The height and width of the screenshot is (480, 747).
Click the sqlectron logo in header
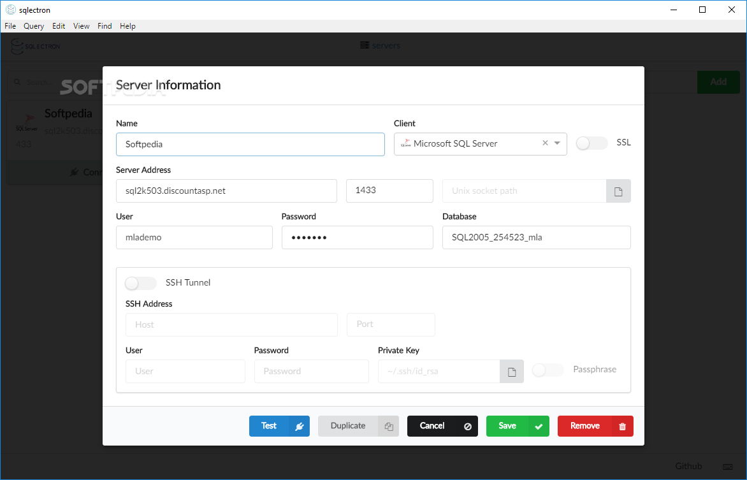click(35, 47)
